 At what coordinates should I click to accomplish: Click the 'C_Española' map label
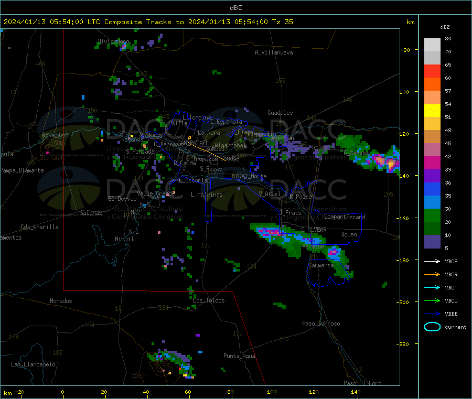point(226,122)
